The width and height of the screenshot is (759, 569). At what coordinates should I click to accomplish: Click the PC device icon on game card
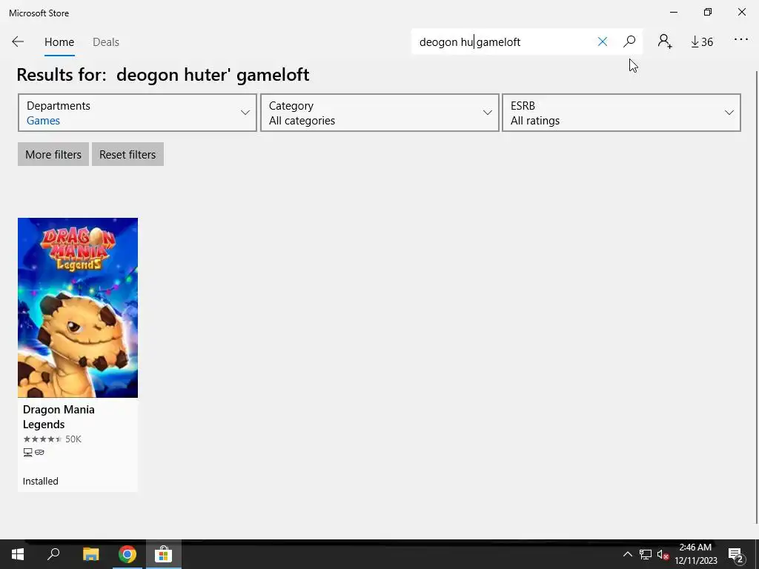coord(27,453)
